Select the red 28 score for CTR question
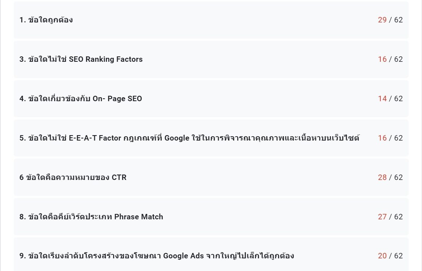 pyautogui.click(x=382, y=177)
